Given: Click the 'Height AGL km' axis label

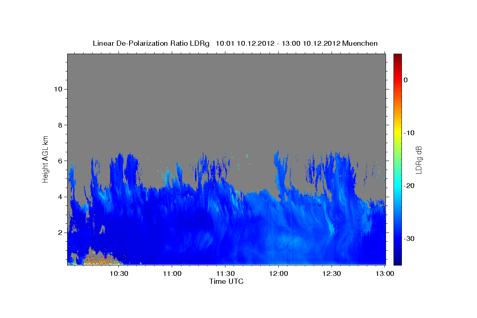Looking at the screenshot, I should click(45, 159).
